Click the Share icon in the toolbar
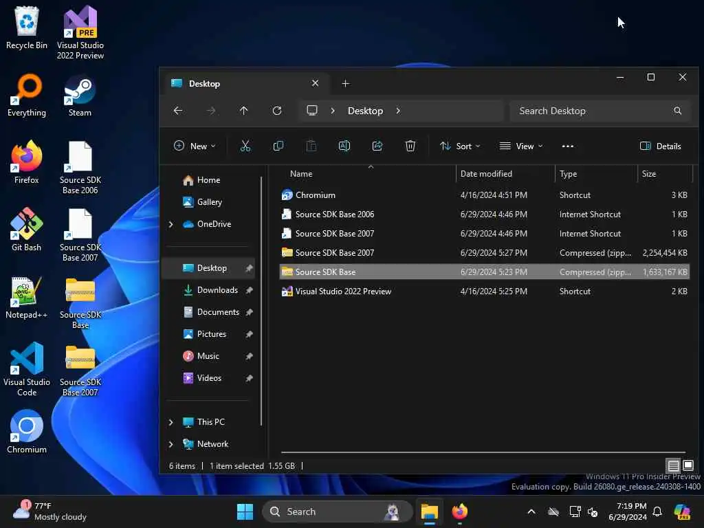Screen dimensions: 704x528 click(377, 146)
